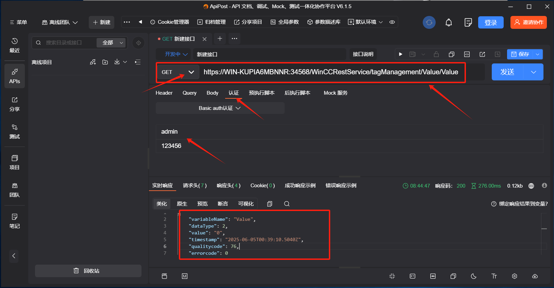Image resolution: width=554 pixels, height=288 pixels.
Task: Open 归档管理
Action: point(212,22)
